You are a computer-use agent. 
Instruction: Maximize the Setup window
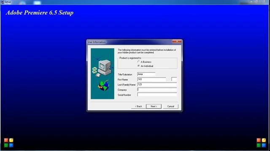[x=257, y=2]
